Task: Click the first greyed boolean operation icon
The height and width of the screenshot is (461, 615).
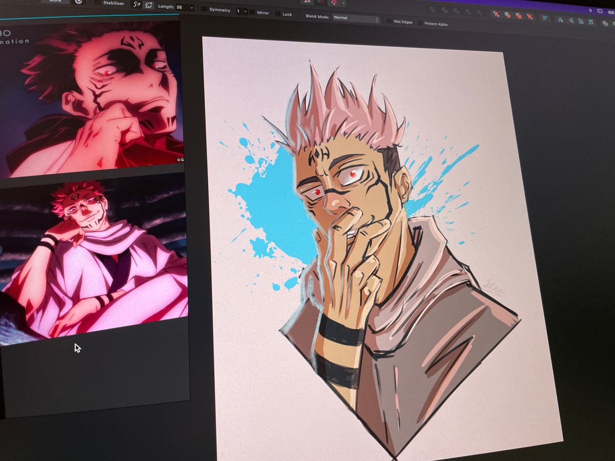Action: (x=433, y=9)
